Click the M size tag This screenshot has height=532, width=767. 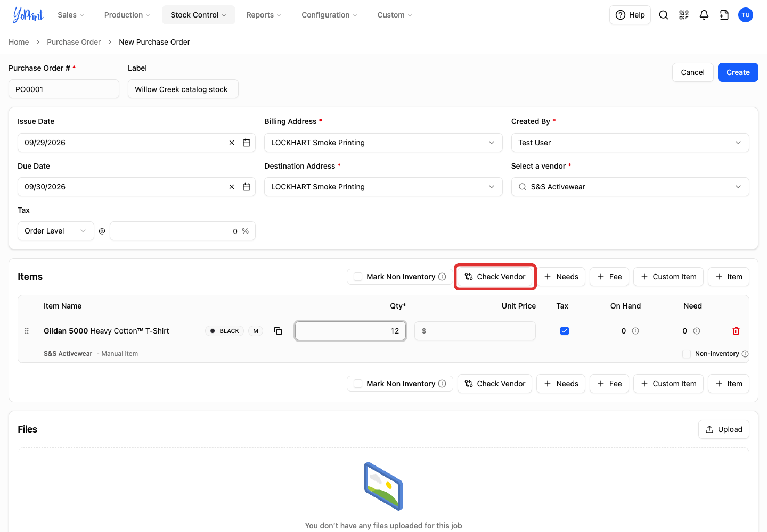click(256, 331)
